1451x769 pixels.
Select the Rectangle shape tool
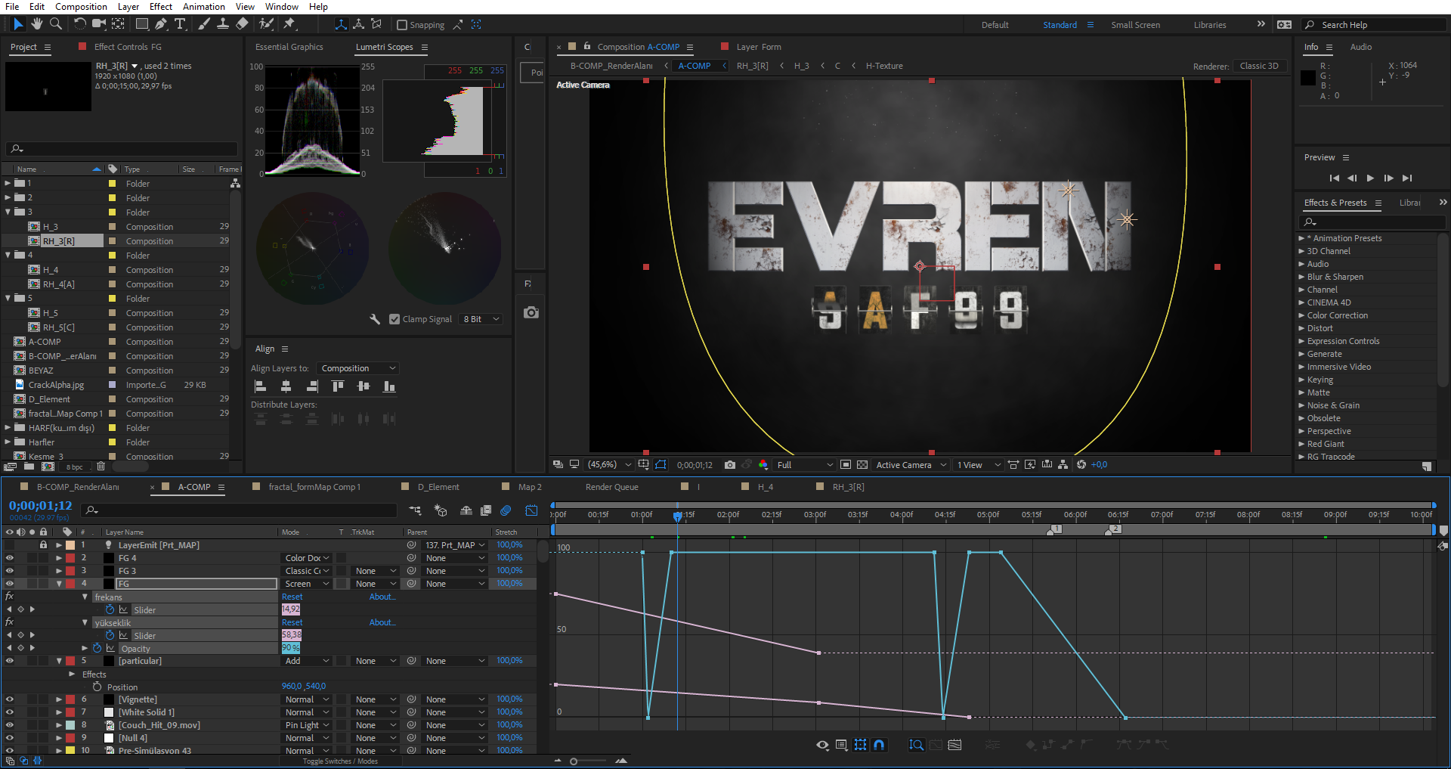(141, 24)
